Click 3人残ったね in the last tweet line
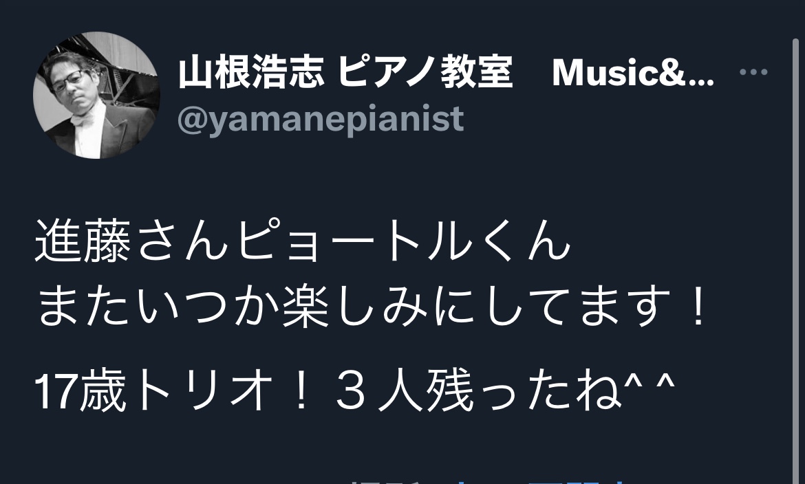This screenshot has width=805, height=484. [x=478, y=391]
